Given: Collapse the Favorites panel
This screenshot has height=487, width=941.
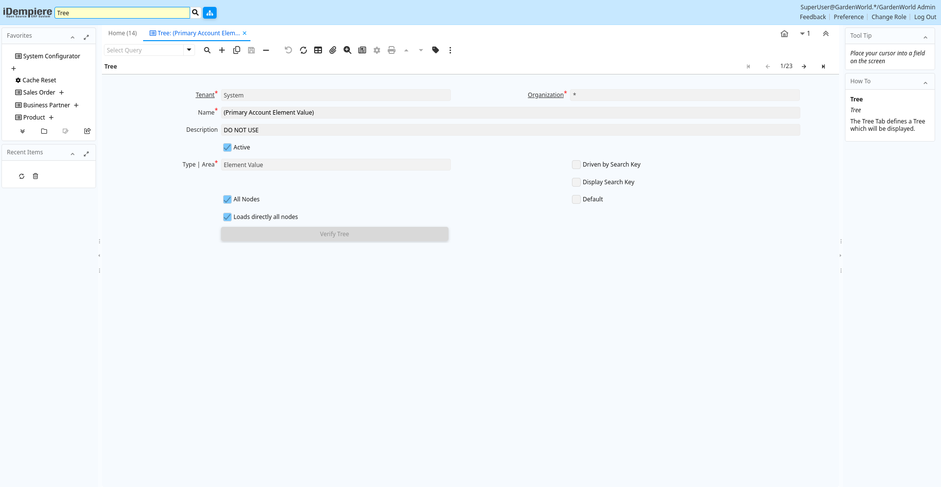Looking at the screenshot, I should (x=73, y=37).
